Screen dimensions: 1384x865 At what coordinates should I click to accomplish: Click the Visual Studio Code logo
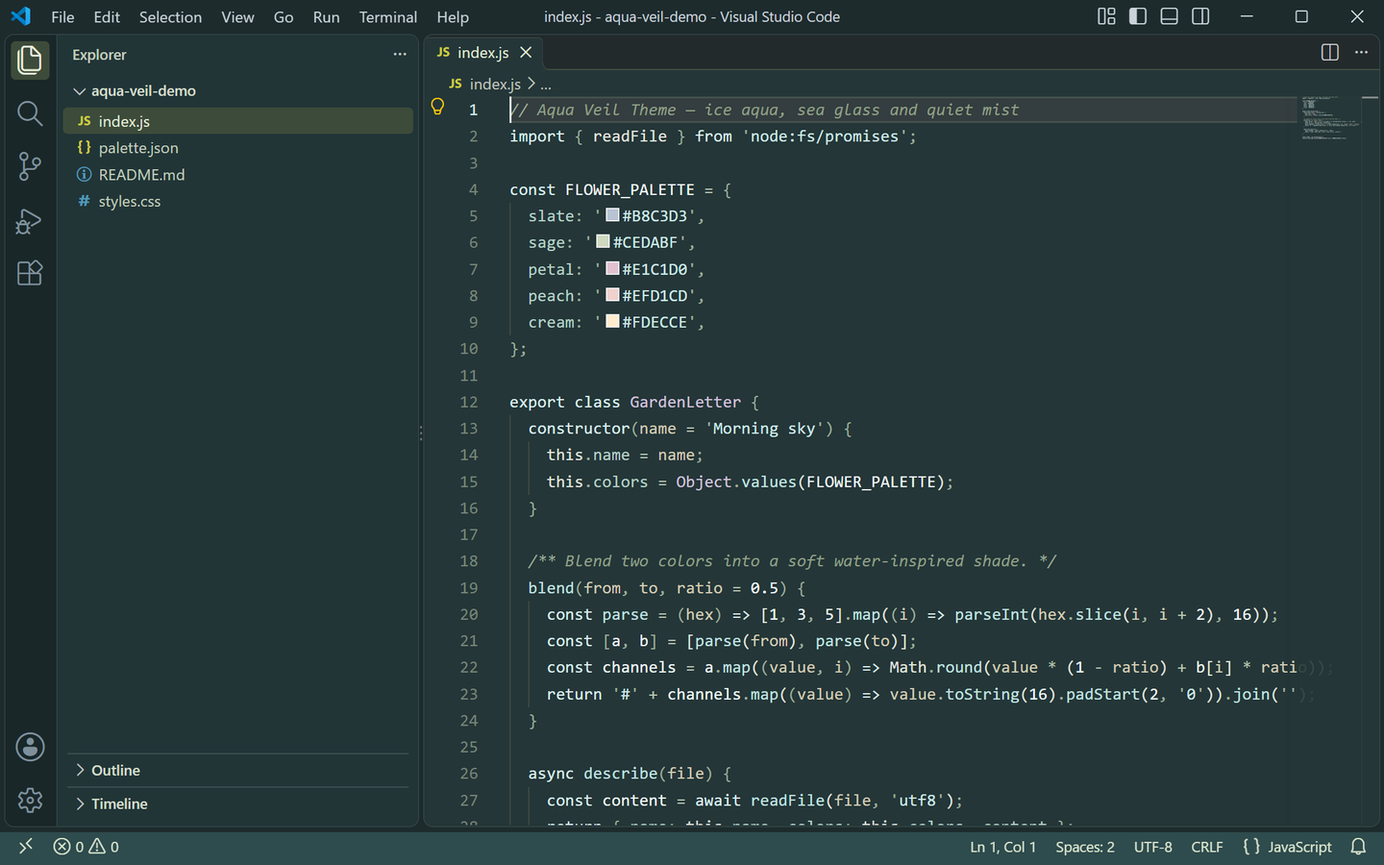coord(20,16)
